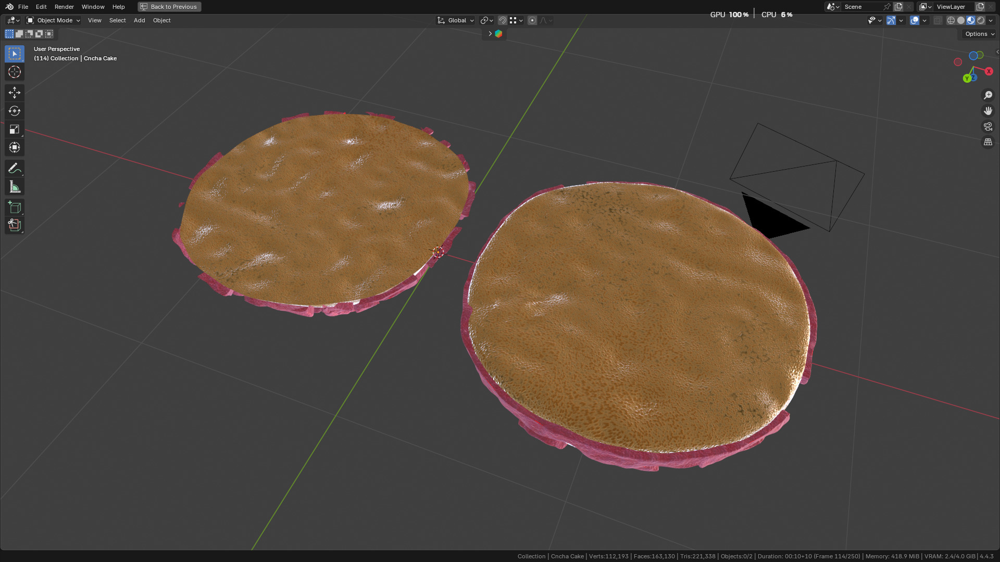Click the ViewLayer name field

954,7
